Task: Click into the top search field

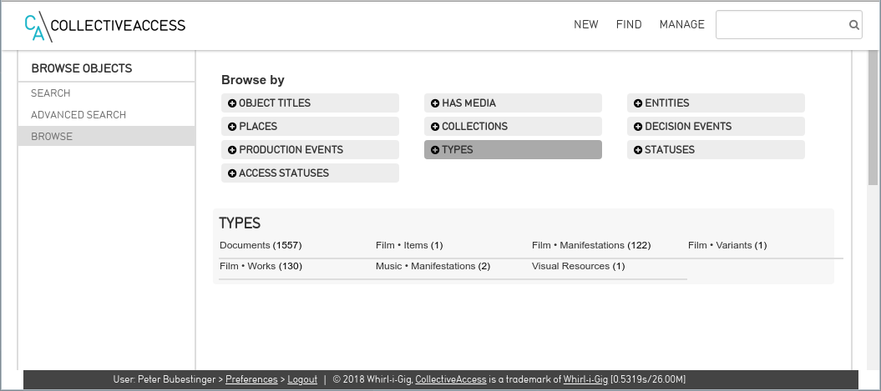Action: 781,25
